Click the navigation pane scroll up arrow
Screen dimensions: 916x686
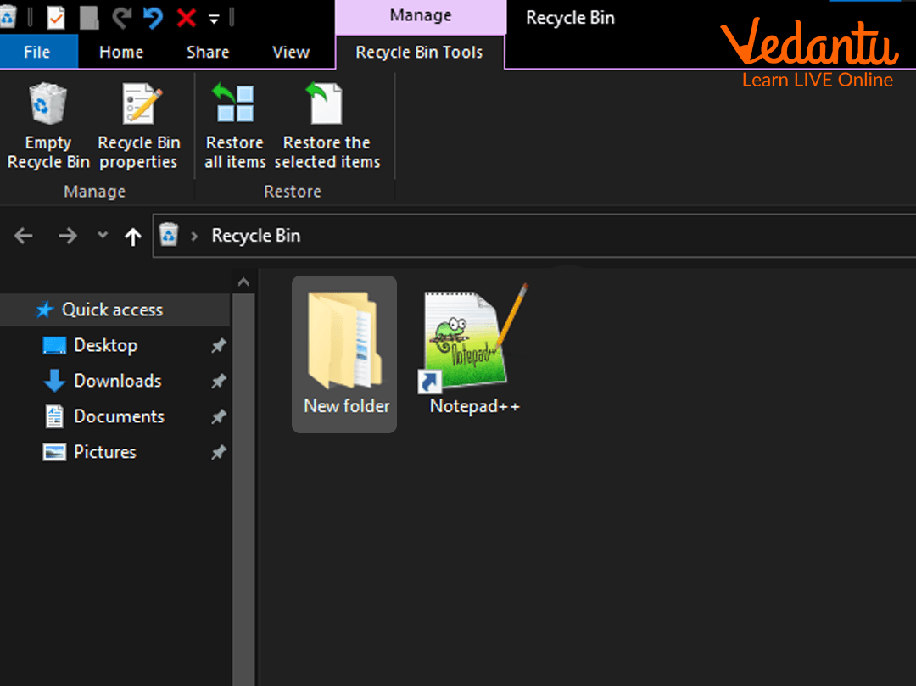tap(243, 282)
